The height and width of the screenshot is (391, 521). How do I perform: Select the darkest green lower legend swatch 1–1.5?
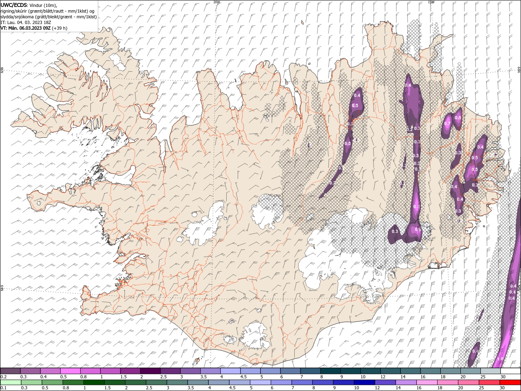tap(94, 382)
